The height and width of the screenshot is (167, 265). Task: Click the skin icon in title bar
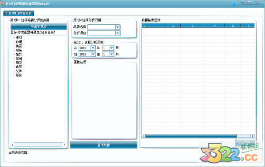233,4
